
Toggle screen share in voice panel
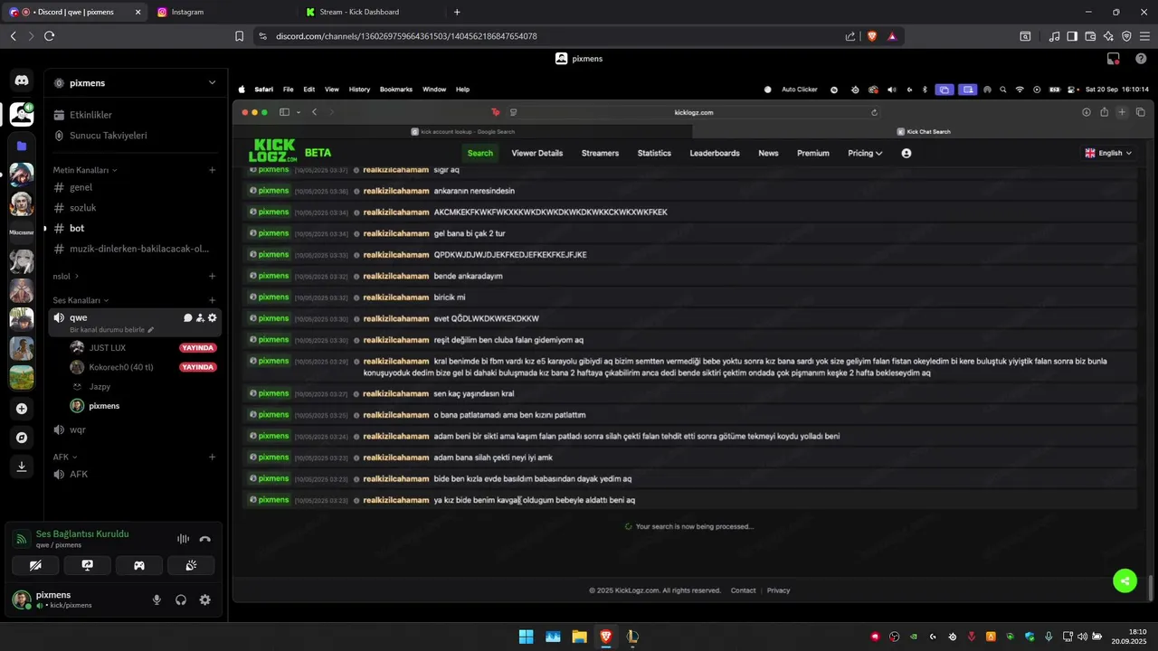click(87, 566)
